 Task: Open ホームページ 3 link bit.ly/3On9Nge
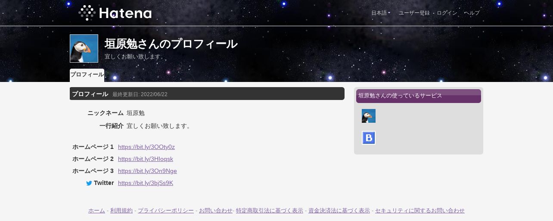147,171
